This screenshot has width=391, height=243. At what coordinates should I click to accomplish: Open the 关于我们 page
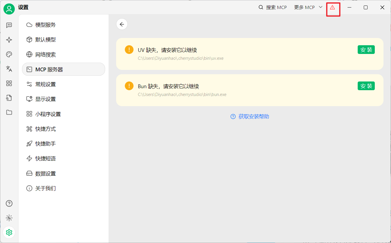63,188
